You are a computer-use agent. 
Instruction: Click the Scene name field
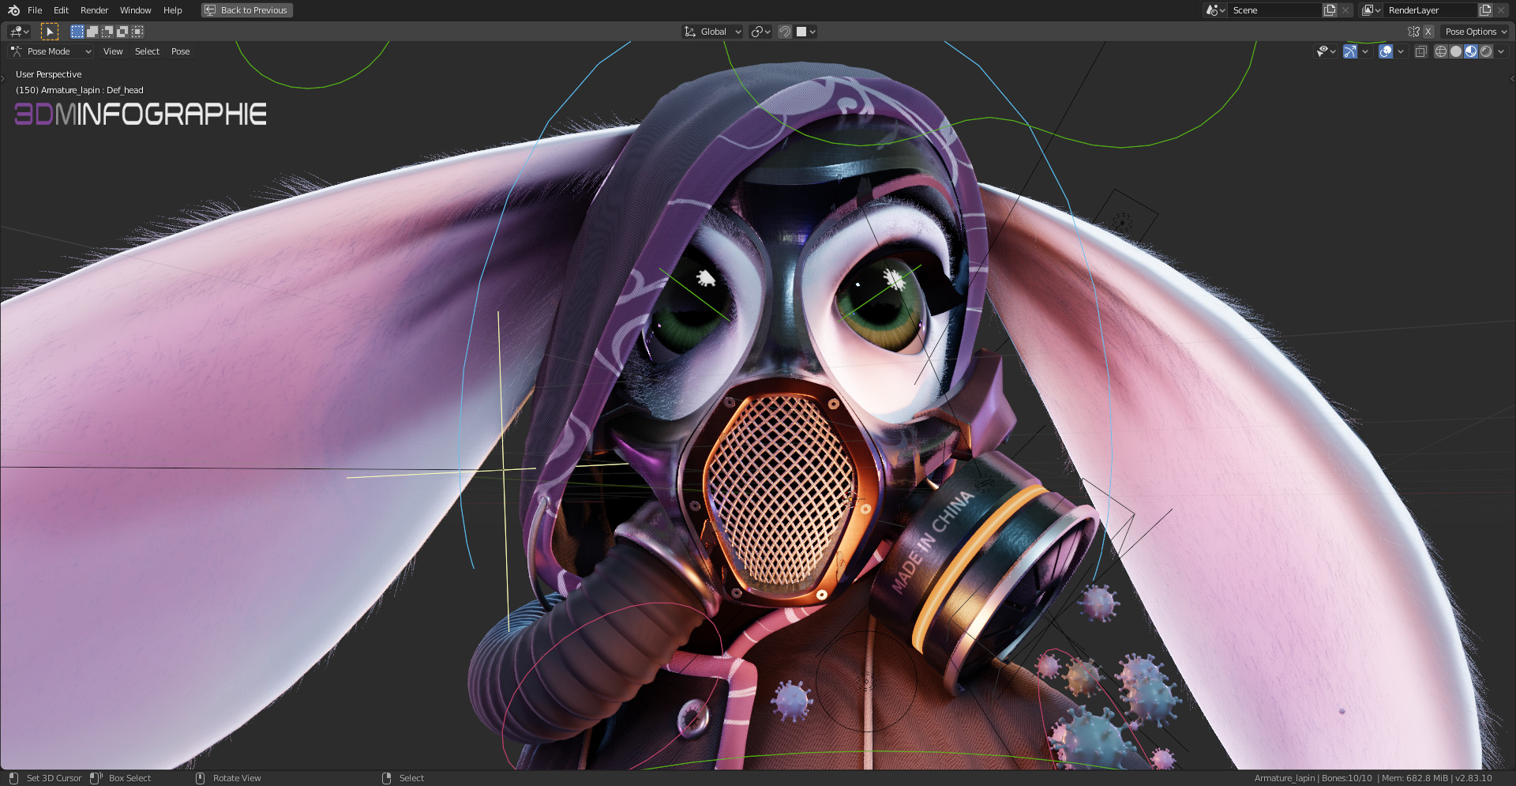click(1274, 10)
